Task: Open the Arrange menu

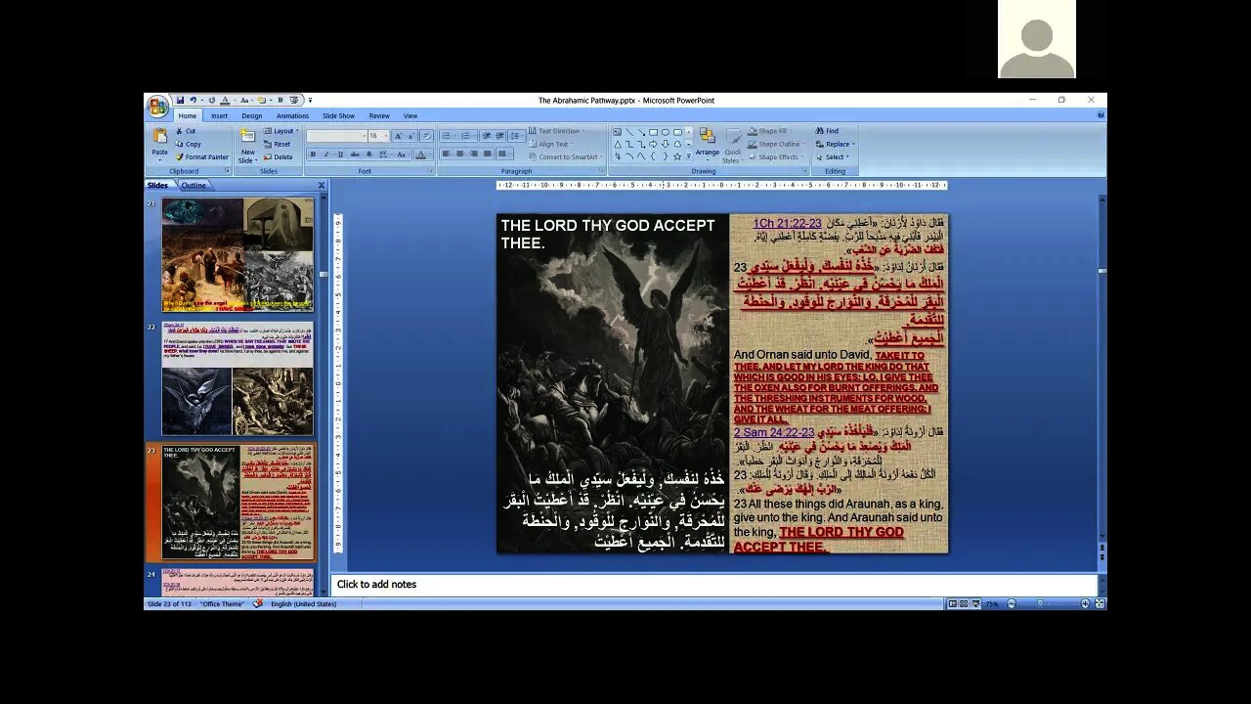Action: (708, 145)
